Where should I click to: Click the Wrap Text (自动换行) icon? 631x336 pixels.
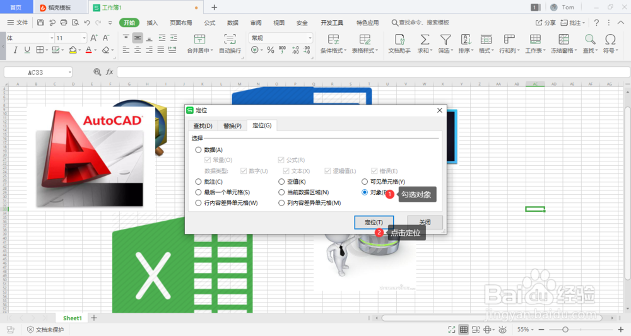click(x=230, y=39)
